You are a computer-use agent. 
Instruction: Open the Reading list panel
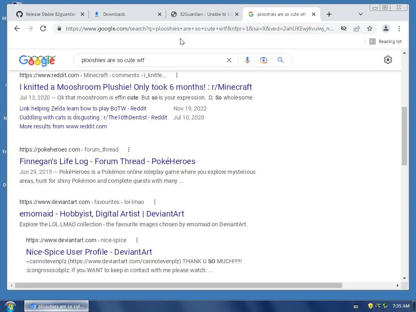tap(386, 42)
